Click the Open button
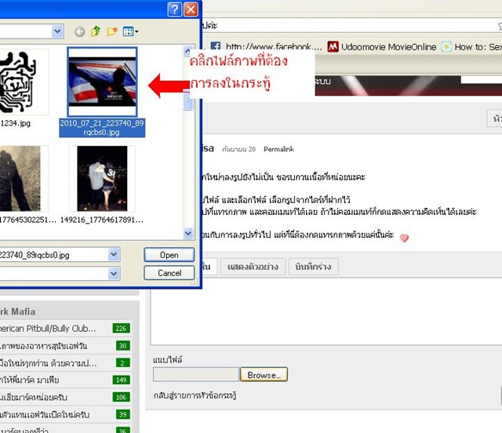Viewport: 502px width, 433px height. pos(169,255)
